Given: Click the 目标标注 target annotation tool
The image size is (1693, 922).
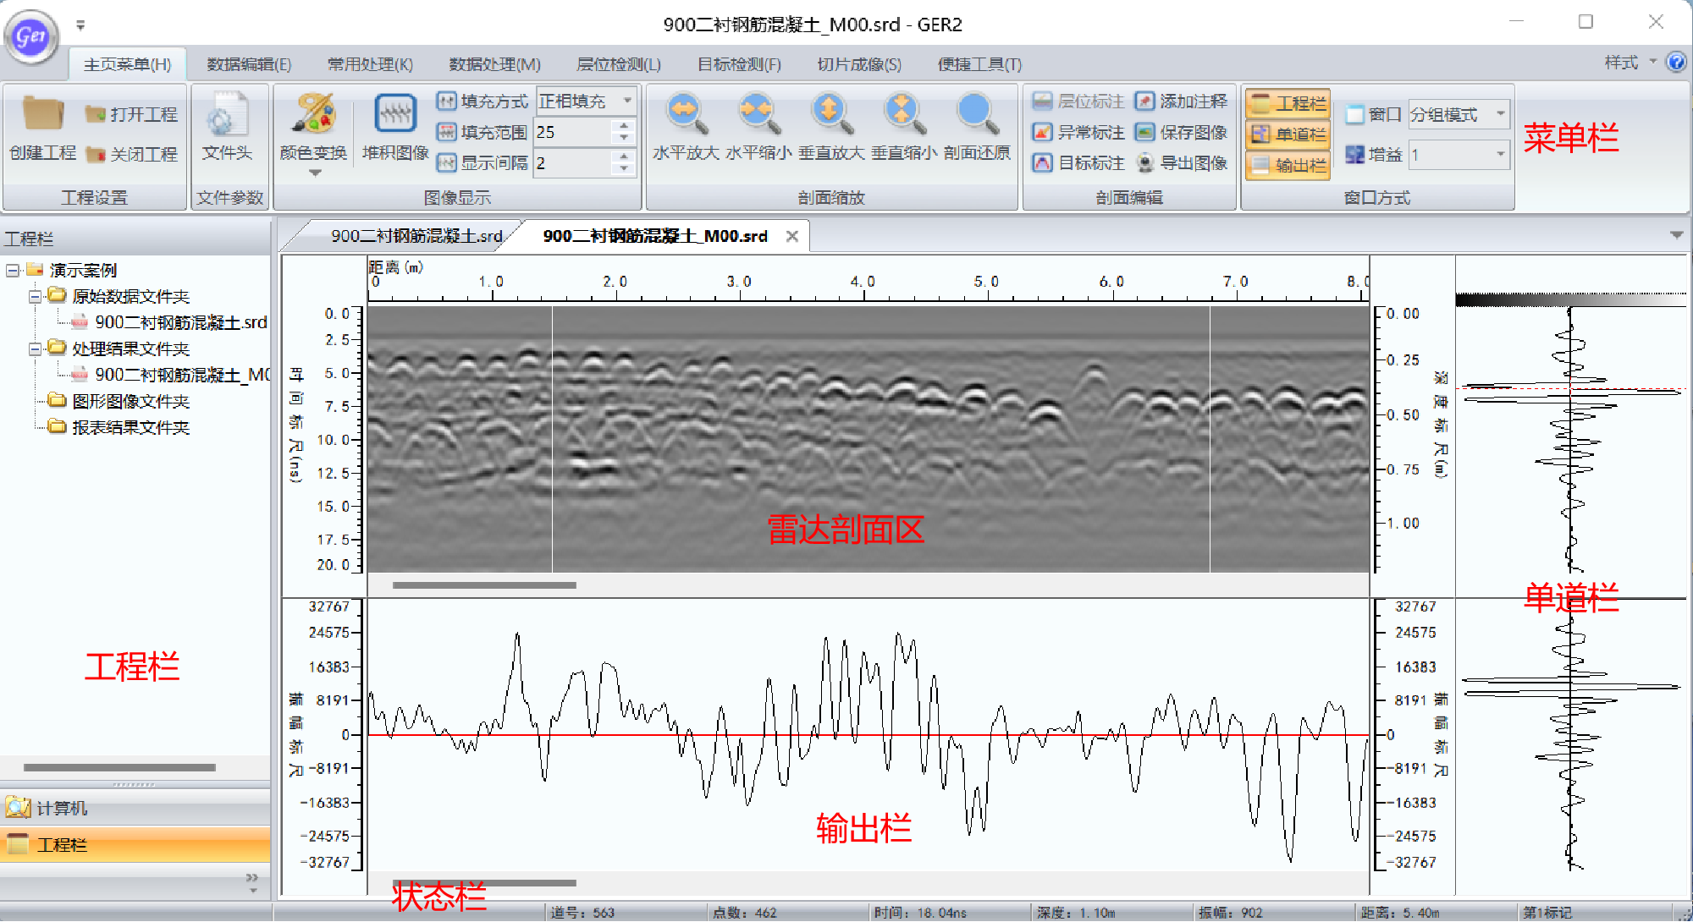Looking at the screenshot, I should point(1078,163).
